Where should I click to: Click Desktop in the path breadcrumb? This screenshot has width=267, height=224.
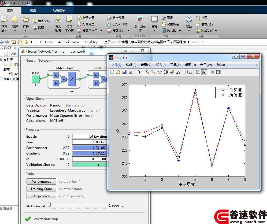(x=92, y=42)
